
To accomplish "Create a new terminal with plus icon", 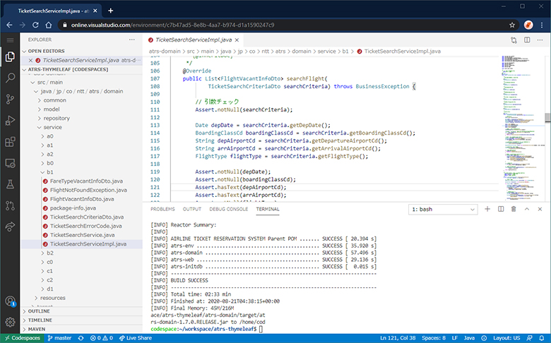I will tap(487, 209).
